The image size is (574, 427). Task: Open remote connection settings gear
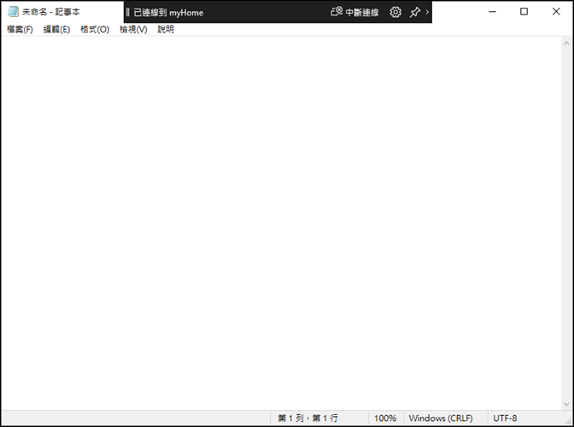pyautogui.click(x=395, y=12)
